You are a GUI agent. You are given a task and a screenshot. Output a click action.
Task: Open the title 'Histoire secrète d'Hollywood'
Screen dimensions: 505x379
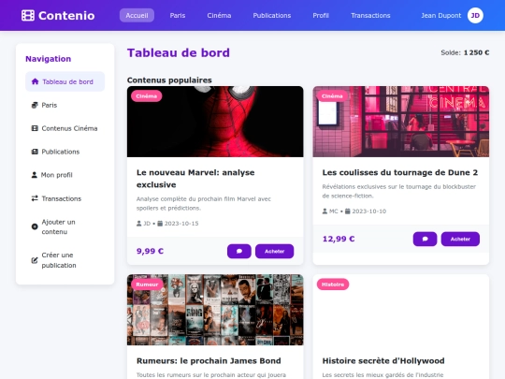tap(383, 360)
